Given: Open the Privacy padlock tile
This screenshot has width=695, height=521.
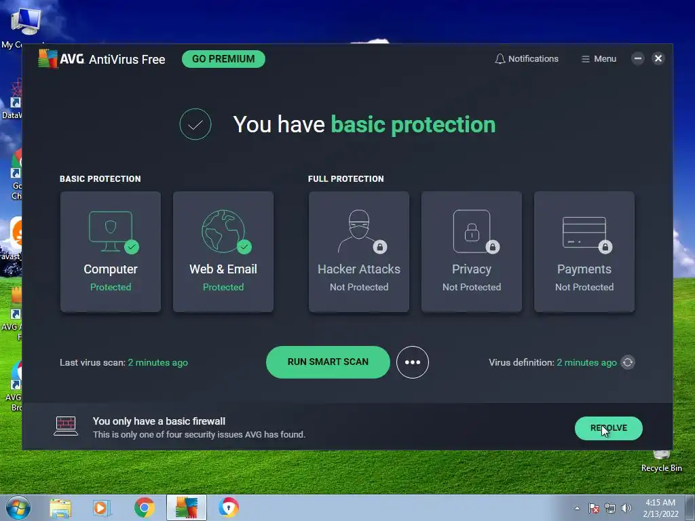Looking at the screenshot, I should [x=472, y=252].
